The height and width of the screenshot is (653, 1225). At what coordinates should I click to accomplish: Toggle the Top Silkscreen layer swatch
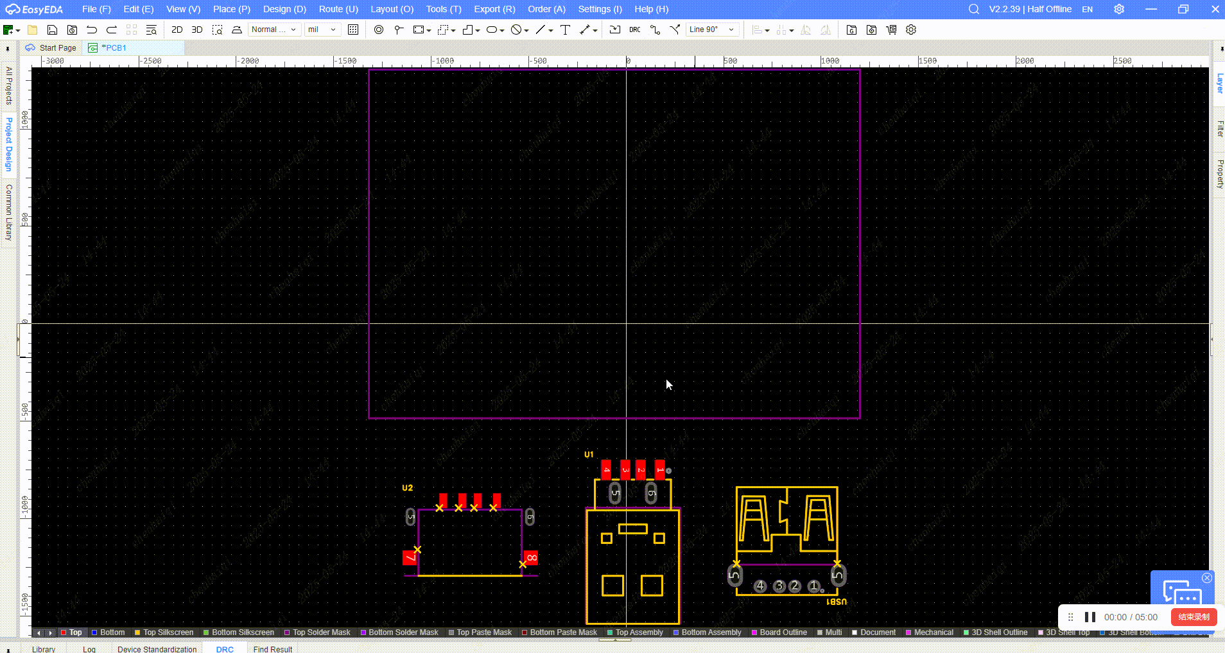[137, 632]
